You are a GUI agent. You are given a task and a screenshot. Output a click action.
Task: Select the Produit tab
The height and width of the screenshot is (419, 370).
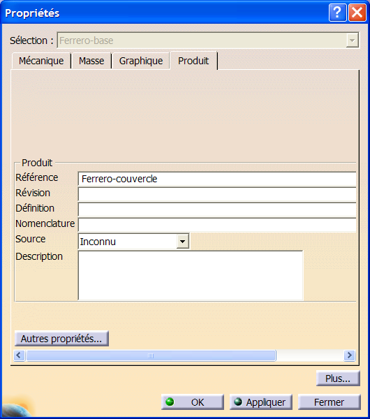pyautogui.click(x=193, y=61)
